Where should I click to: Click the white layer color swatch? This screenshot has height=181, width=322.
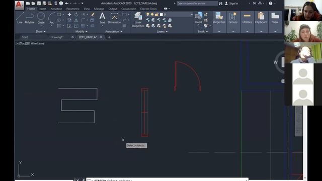[x=162, y=15]
